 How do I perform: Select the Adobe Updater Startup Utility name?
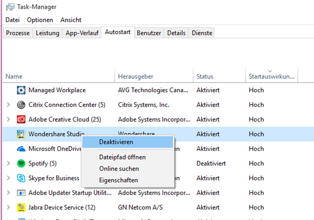pos(70,193)
